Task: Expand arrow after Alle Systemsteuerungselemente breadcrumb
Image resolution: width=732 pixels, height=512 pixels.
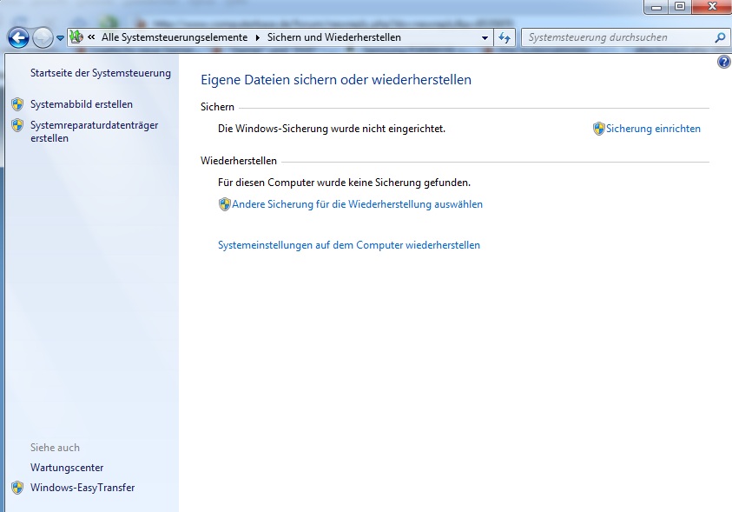Action: [x=257, y=37]
